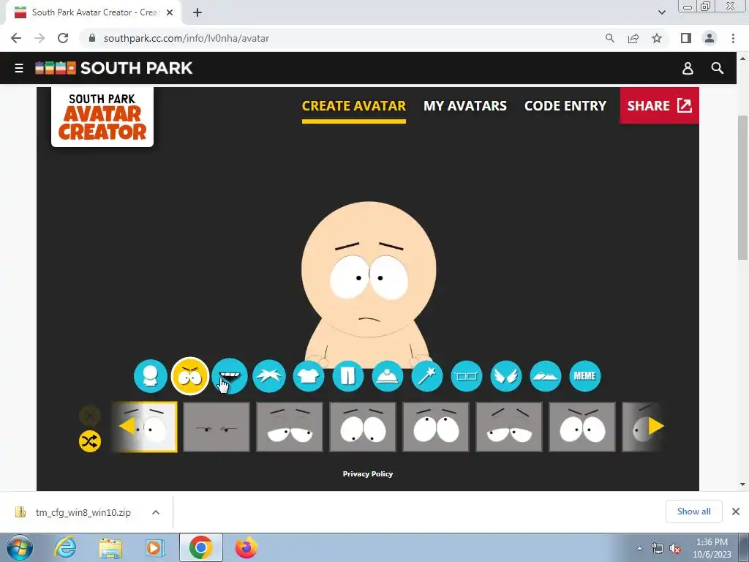The height and width of the screenshot is (562, 749).
Task: Select the magic wand accessory icon
Action: click(x=427, y=376)
